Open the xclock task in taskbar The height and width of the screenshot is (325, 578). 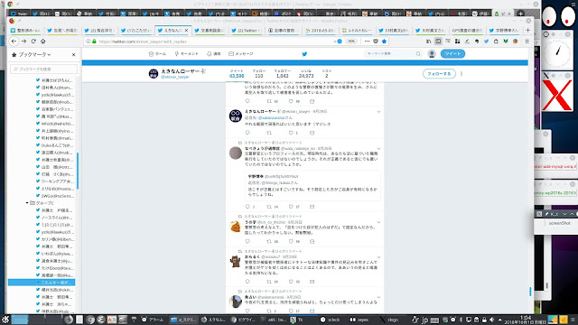331,320
